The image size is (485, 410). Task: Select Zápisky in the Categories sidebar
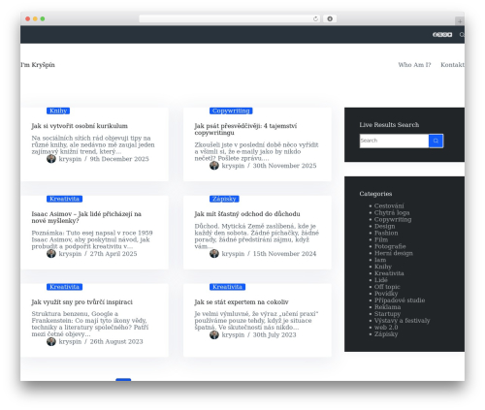[x=386, y=334]
